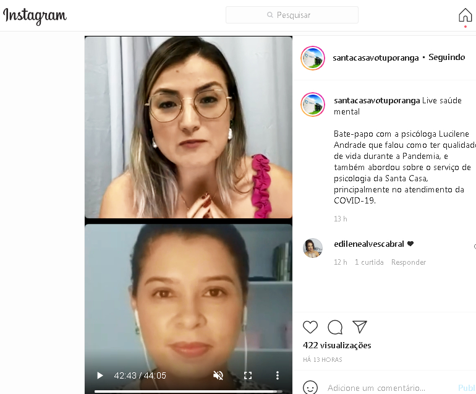Click the Seguindo following button
This screenshot has height=394, width=476.
pos(446,57)
